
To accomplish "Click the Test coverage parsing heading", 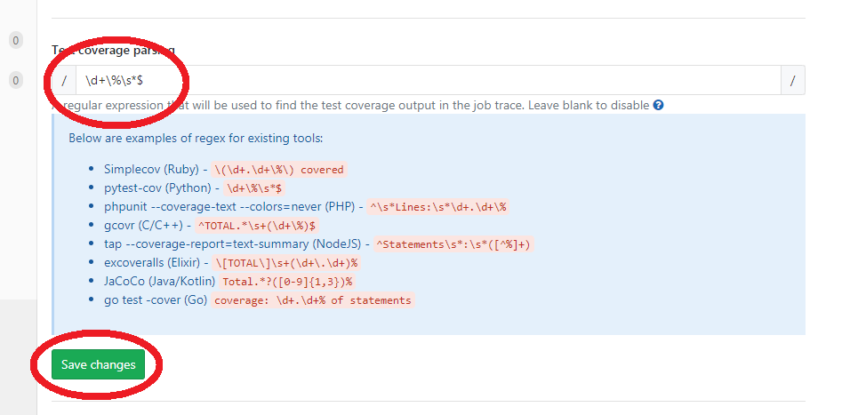I will pyautogui.click(x=114, y=50).
